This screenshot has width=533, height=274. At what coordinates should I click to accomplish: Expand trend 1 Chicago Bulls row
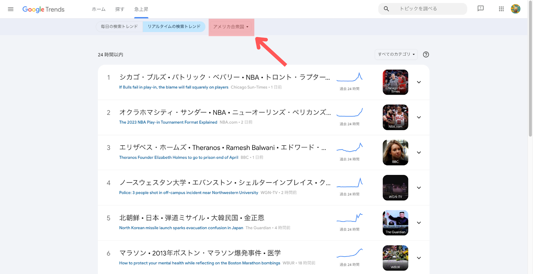(419, 82)
